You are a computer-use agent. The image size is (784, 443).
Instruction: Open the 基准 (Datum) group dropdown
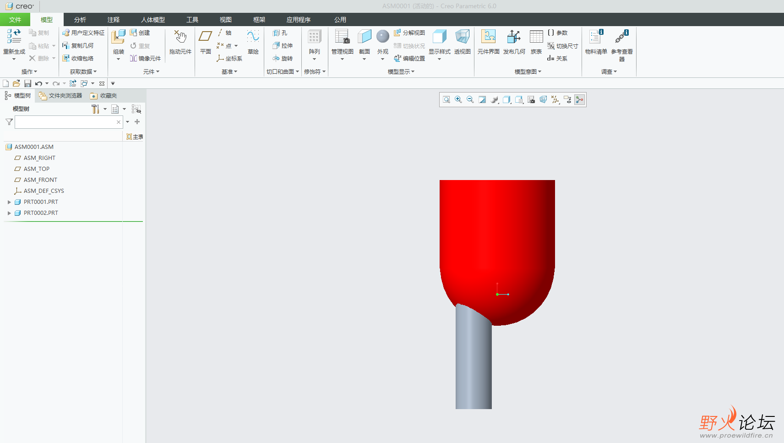pyautogui.click(x=229, y=72)
